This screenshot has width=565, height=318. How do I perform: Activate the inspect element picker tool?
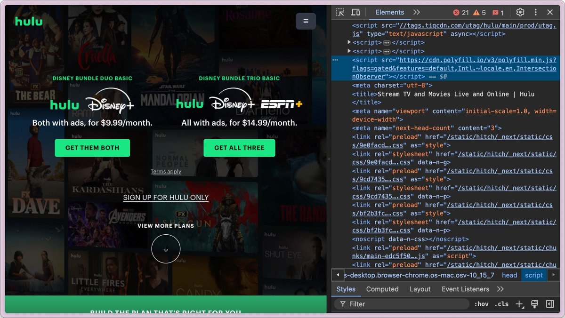(x=340, y=13)
